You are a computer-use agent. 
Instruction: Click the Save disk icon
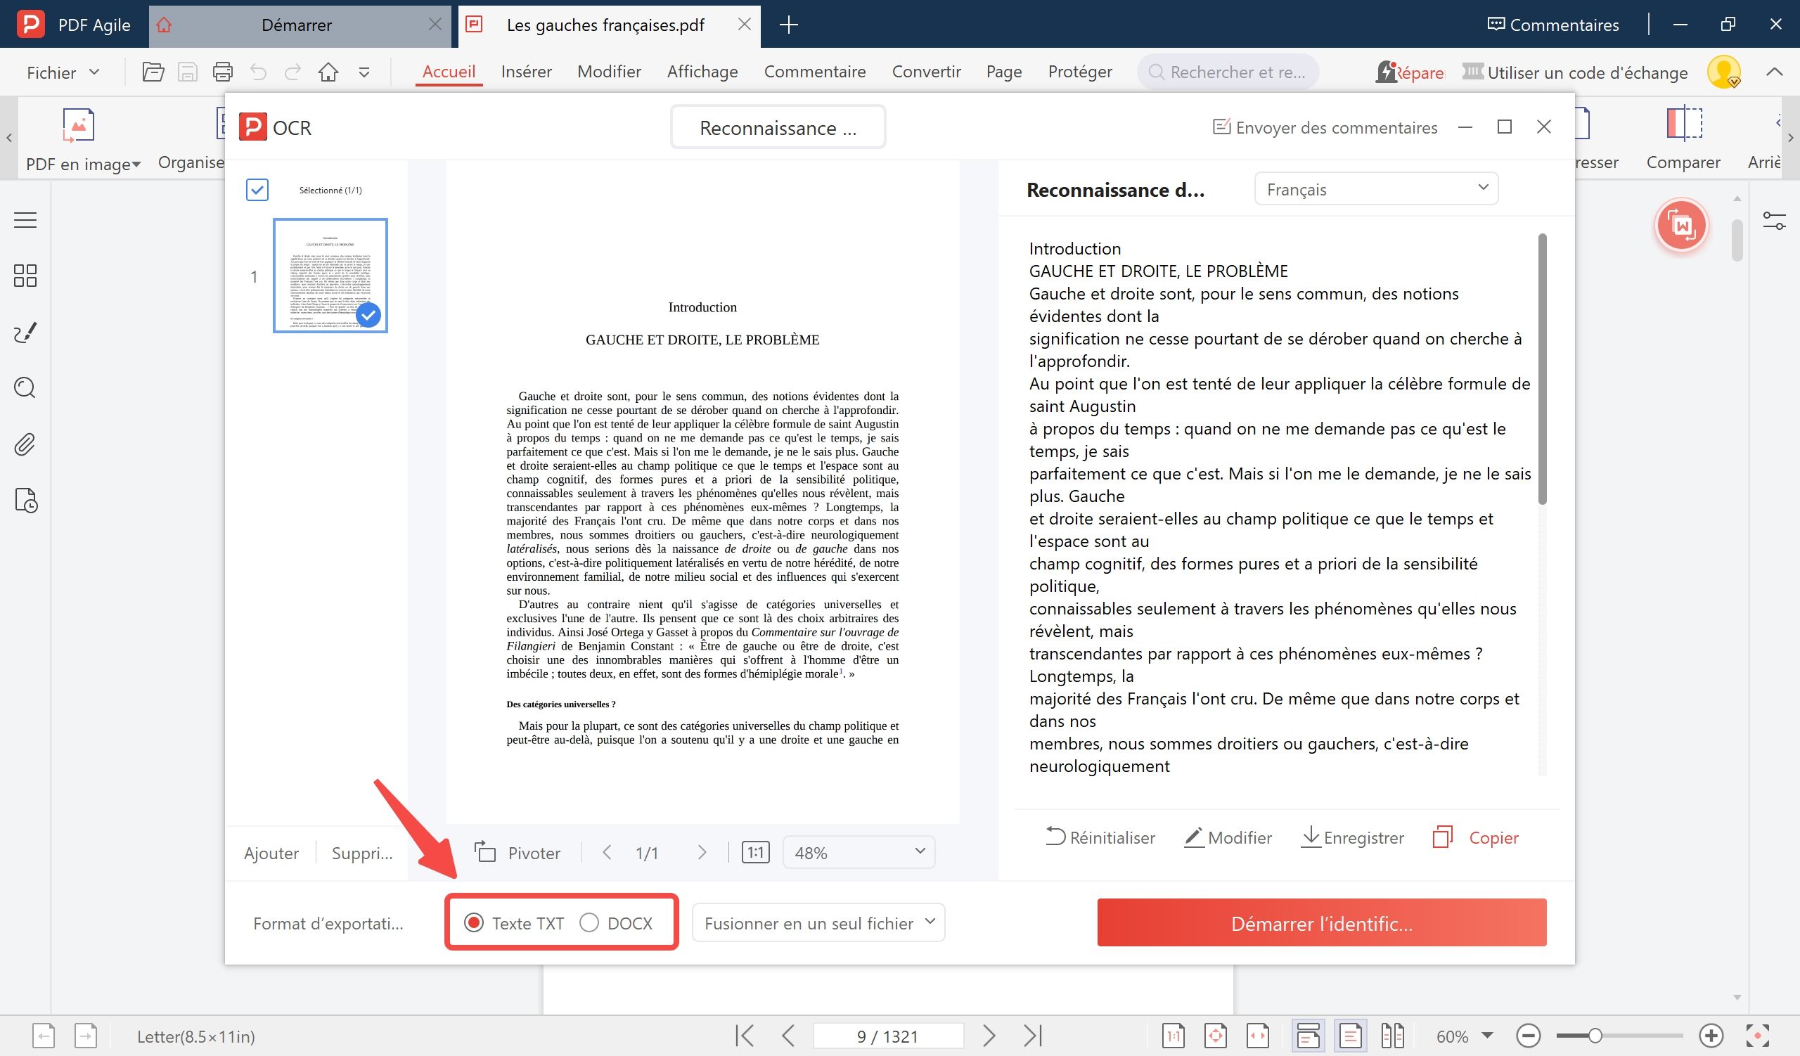[188, 72]
